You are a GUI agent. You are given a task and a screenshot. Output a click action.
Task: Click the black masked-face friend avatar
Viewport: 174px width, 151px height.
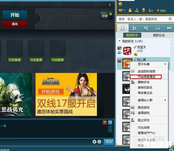(126, 89)
